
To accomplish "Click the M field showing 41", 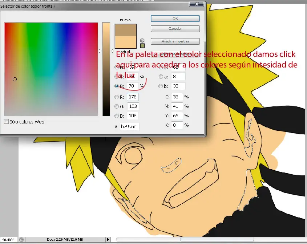I will [177, 106].
